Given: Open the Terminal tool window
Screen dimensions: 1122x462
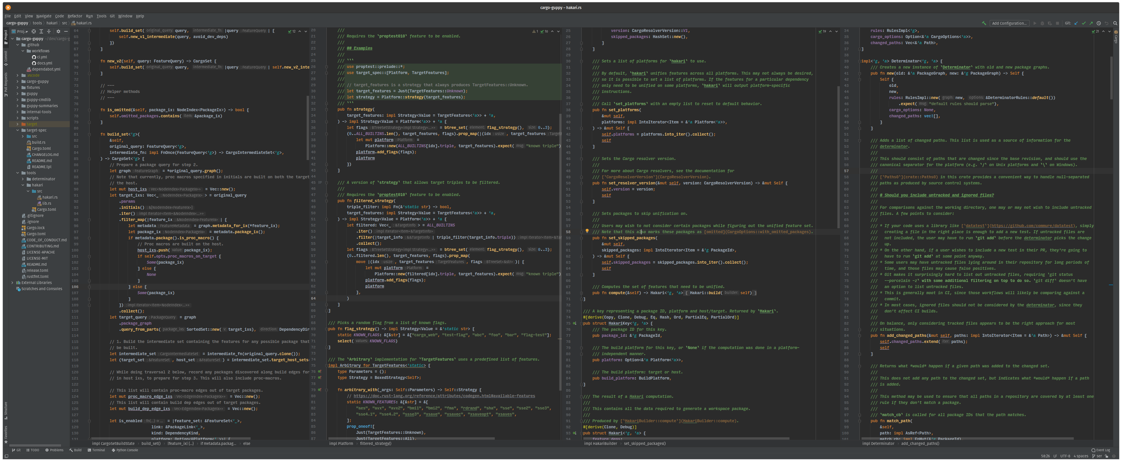Looking at the screenshot, I should tap(97, 450).
